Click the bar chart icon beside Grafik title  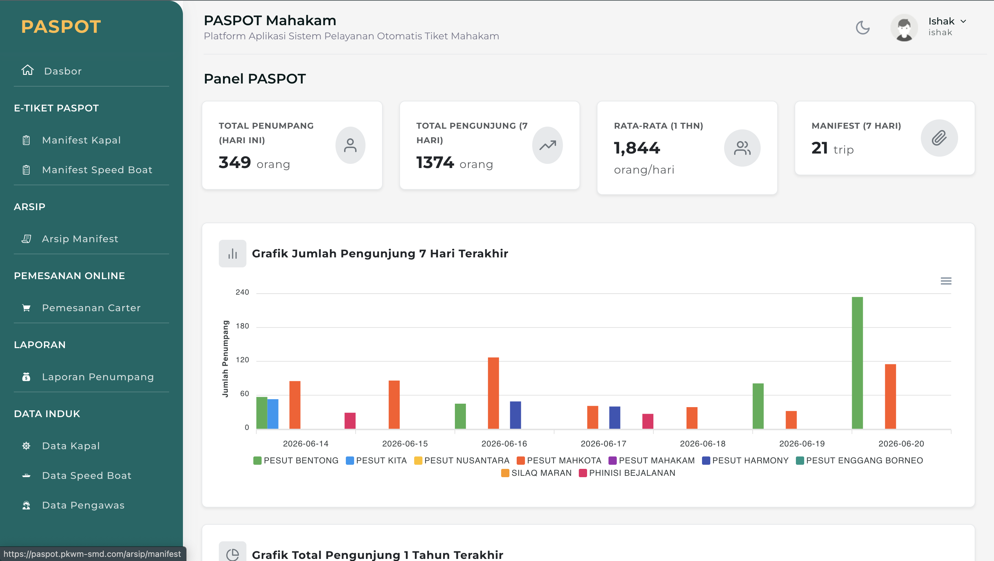232,254
